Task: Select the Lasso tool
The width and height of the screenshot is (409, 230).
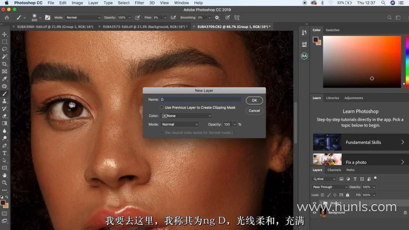Action: [5, 49]
